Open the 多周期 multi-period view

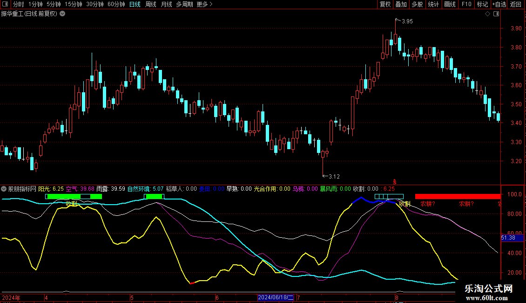click(x=184, y=5)
